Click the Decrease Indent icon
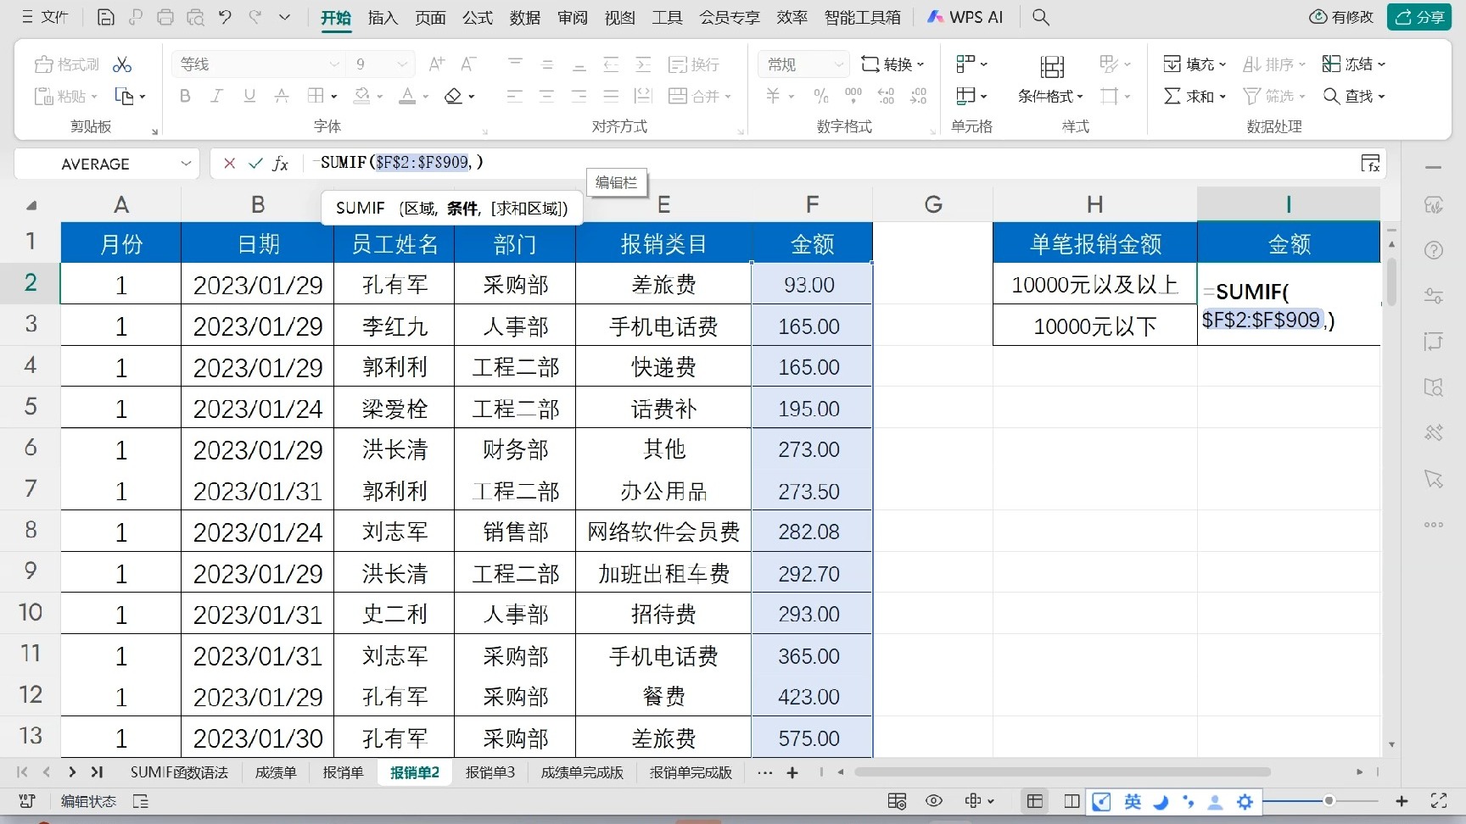 [x=611, y=64]
